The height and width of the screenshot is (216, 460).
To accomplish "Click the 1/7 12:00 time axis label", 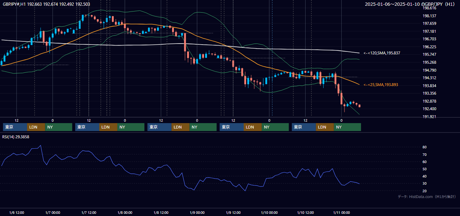I will (x=89, y=213).
